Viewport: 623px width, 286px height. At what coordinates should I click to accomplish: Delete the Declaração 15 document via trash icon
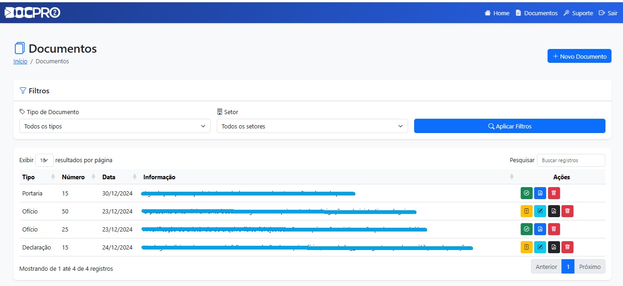click(567, 248)
